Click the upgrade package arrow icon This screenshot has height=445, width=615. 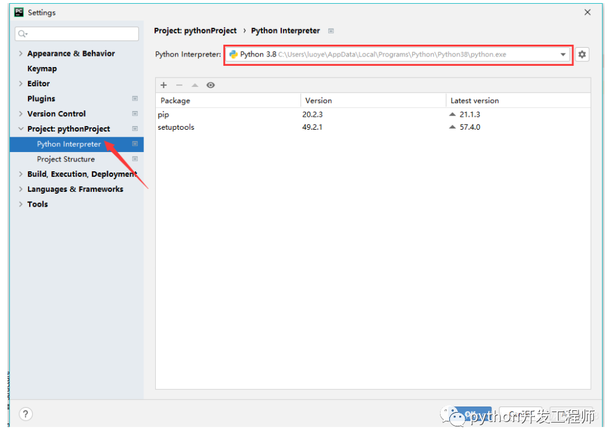(195, 85)
